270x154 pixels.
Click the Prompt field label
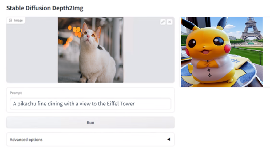[16, 93]
